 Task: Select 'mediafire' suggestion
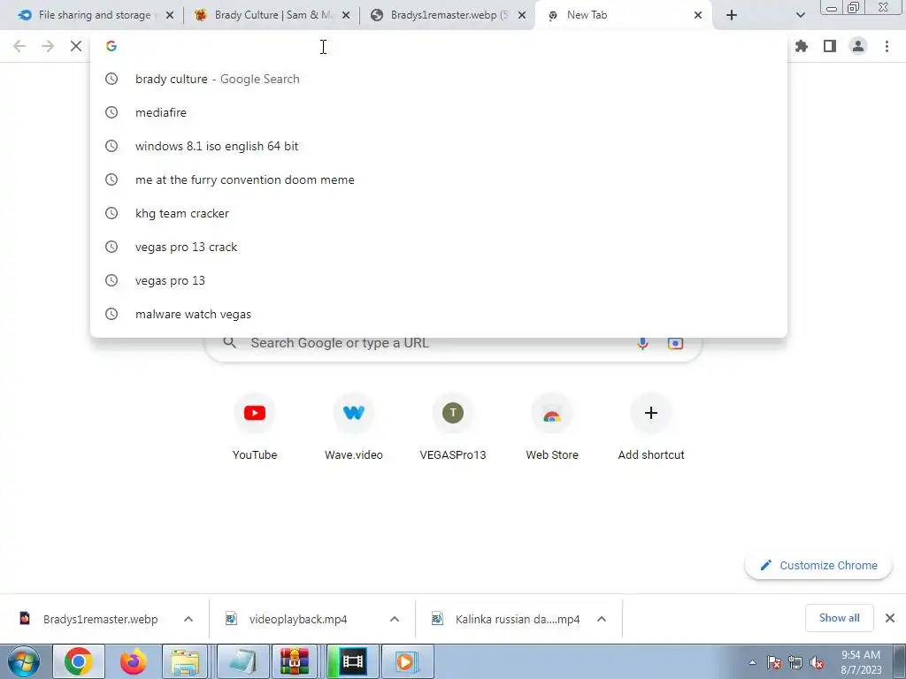coord(439,112)
